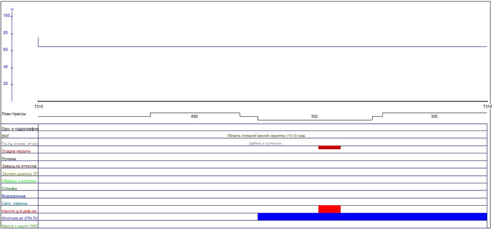
Task: Click the blue speed line on the chart
Action: pos(263,46)
